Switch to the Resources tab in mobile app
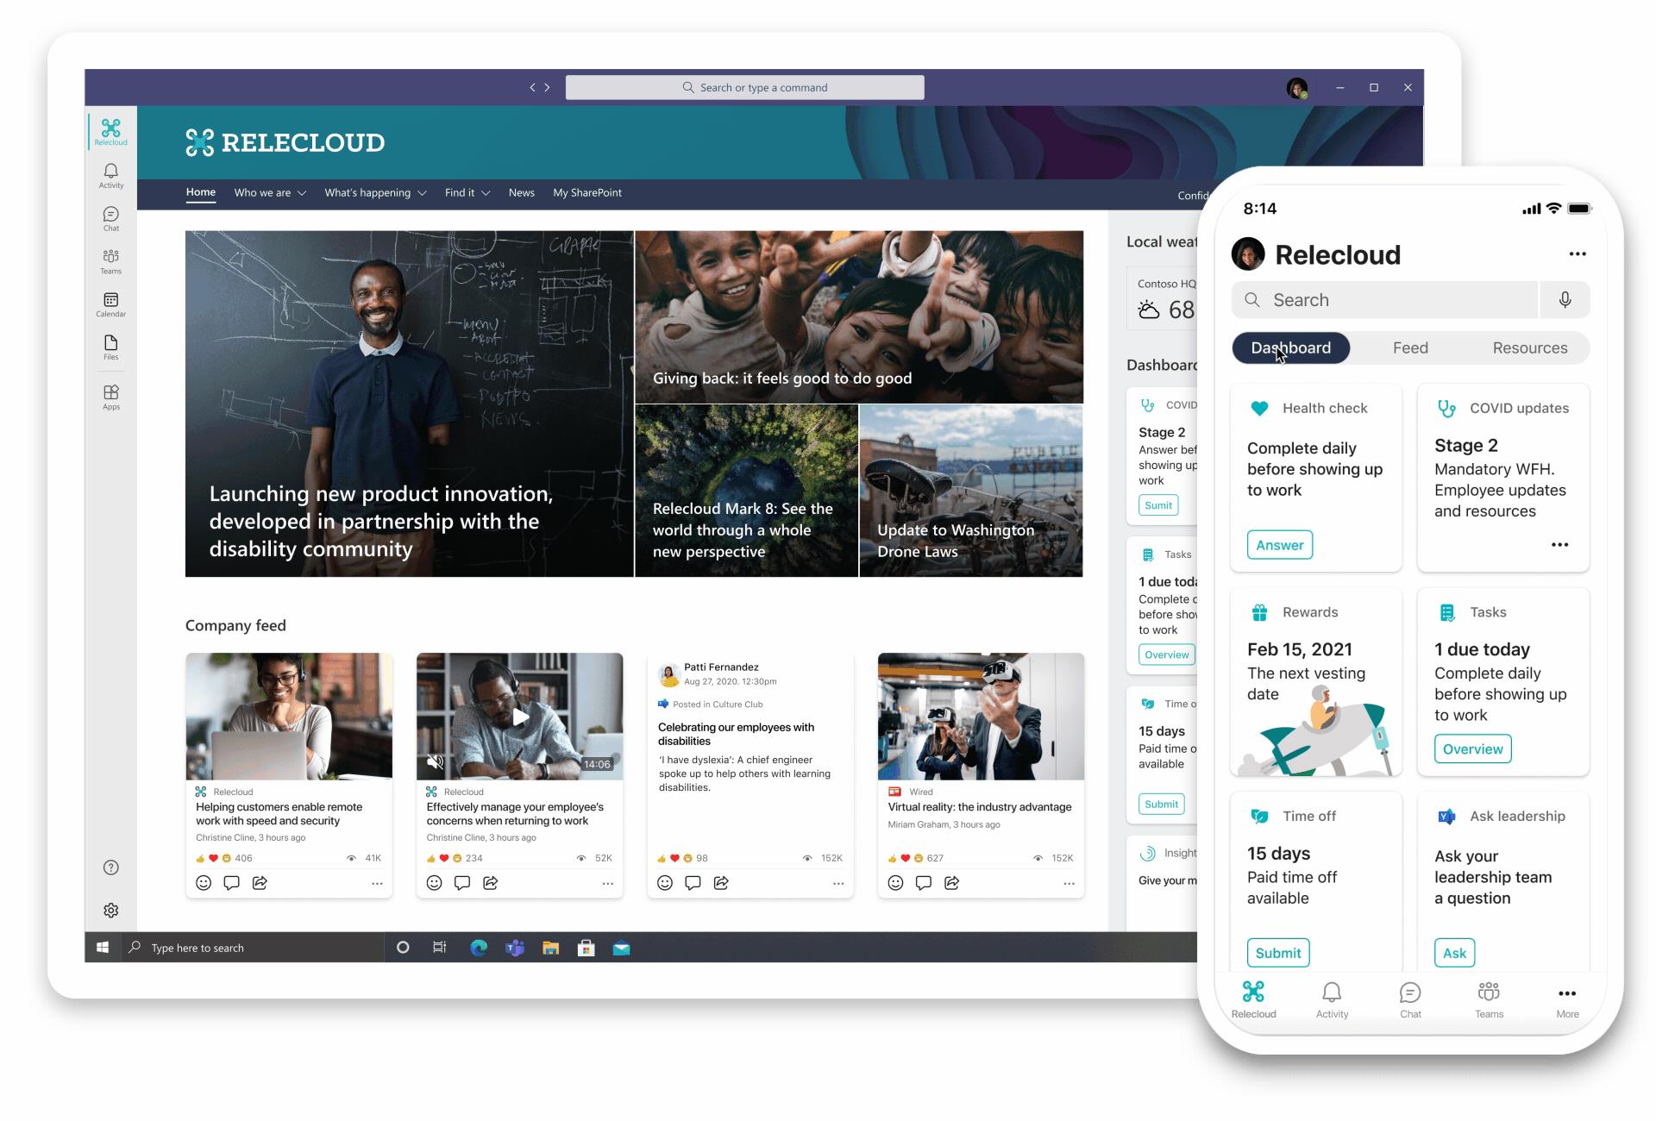 point(1530,348)
